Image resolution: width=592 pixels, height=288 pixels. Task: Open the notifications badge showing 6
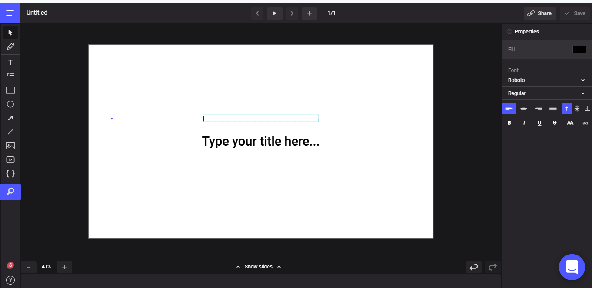click(x=10, y=265)
